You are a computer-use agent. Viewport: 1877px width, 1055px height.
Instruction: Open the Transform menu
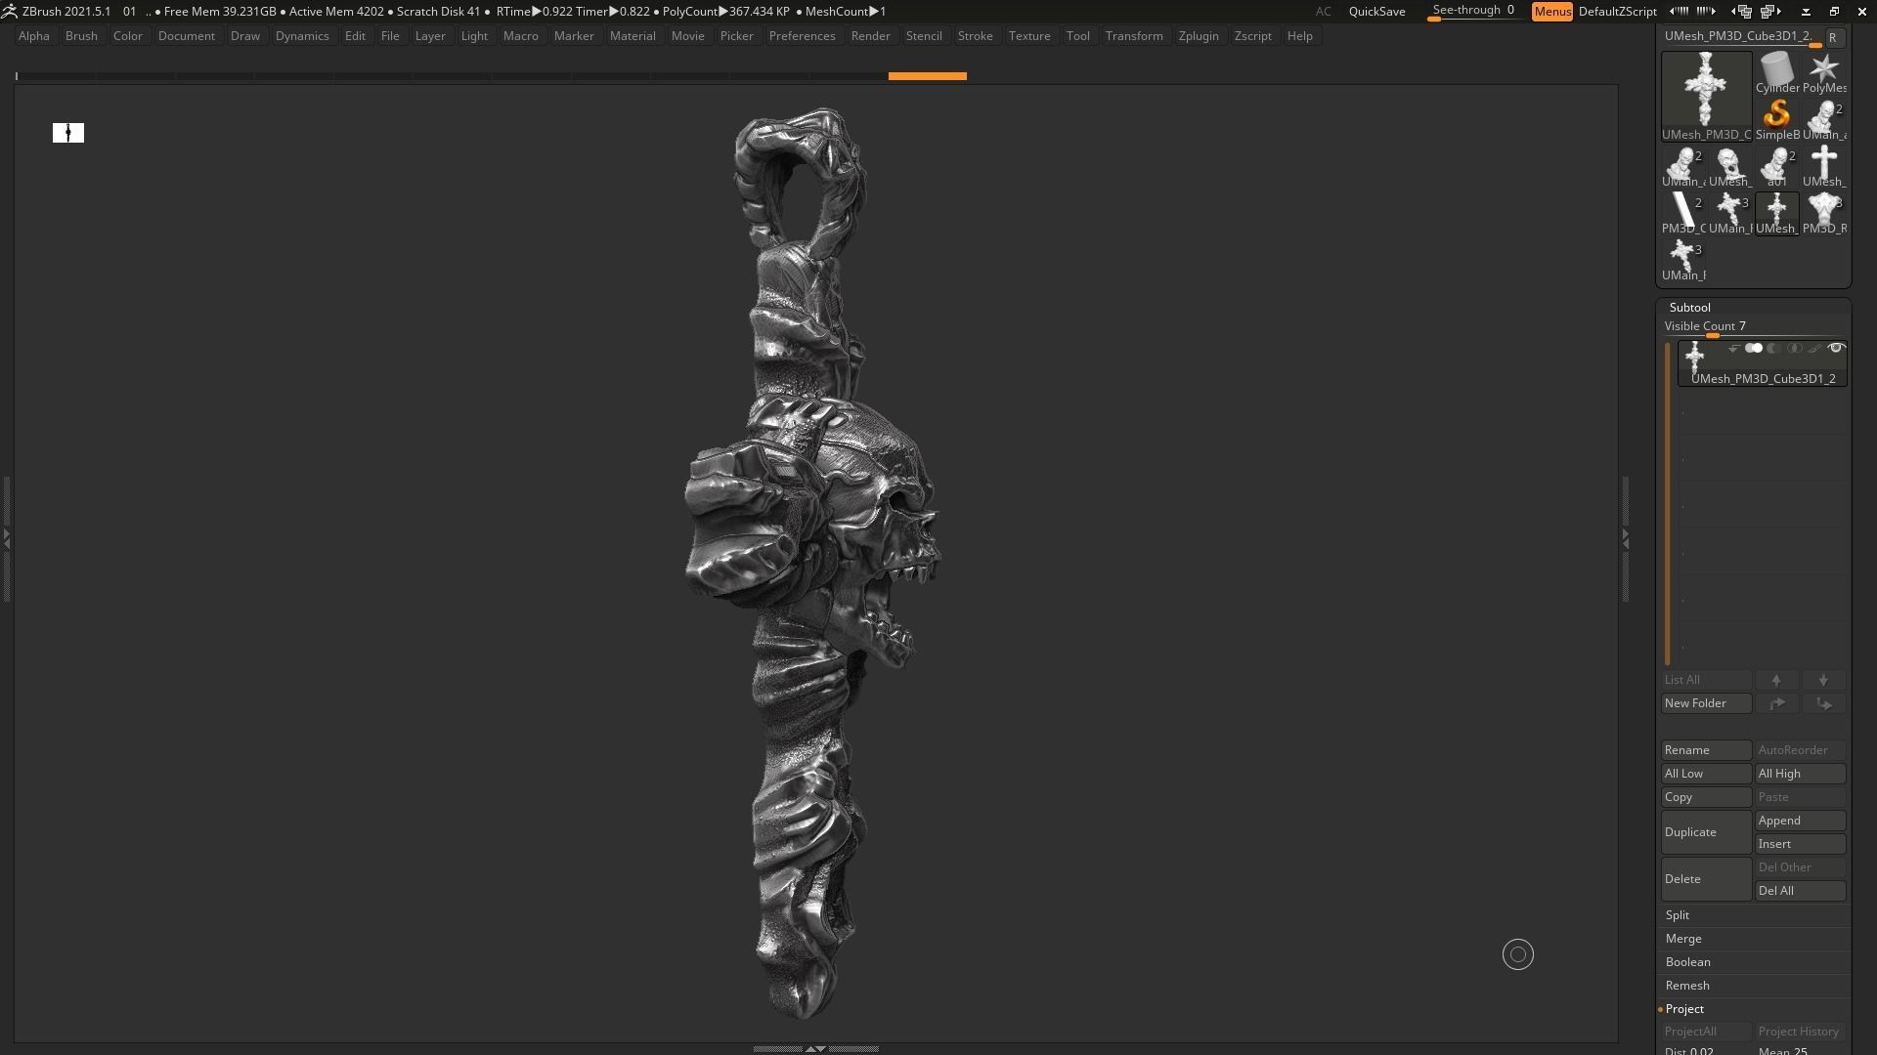tap(1134, 36)
